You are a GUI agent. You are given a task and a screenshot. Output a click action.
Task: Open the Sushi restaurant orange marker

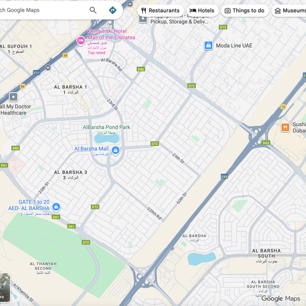285,127
